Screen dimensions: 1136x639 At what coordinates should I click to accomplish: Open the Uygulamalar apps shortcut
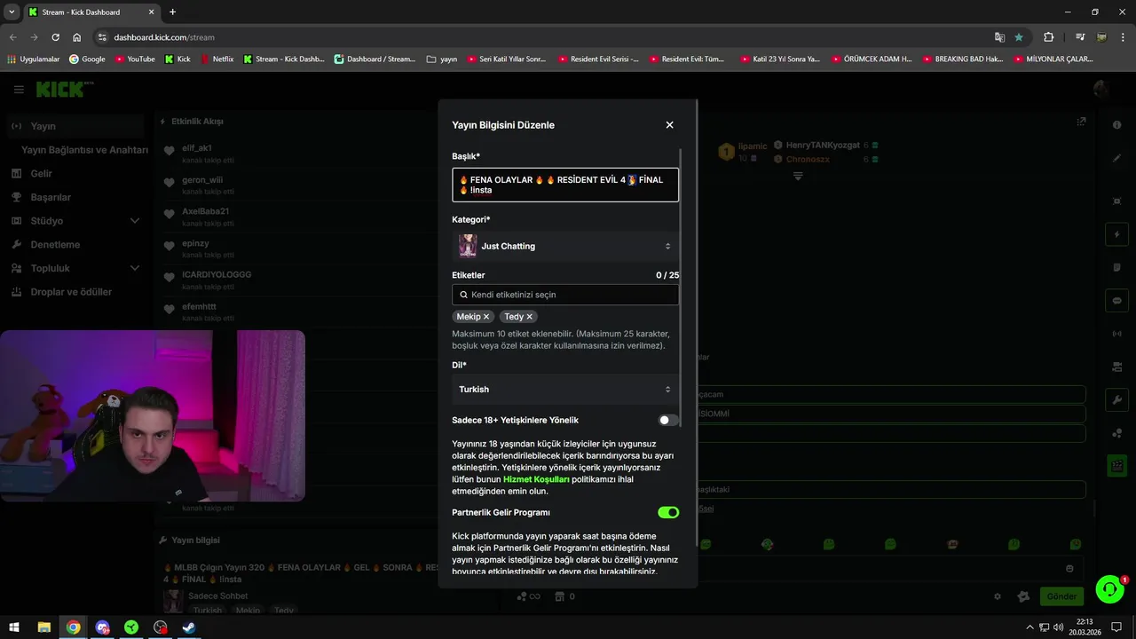point(33,59)
